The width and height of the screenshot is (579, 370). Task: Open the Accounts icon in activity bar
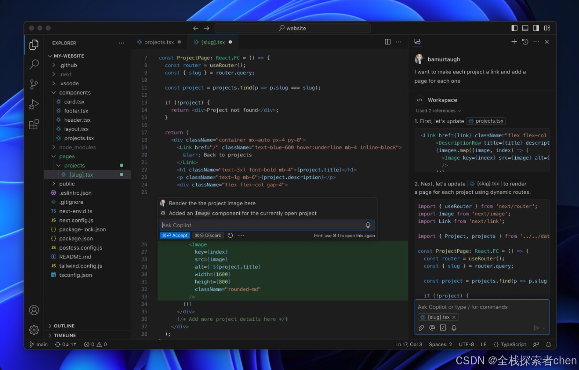pyautogui.click(x=34, y=310)
